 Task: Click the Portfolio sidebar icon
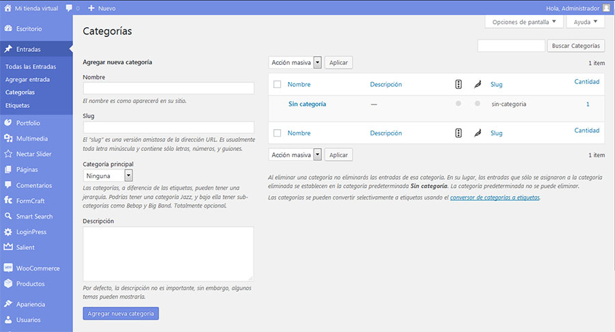pos(8,122)
